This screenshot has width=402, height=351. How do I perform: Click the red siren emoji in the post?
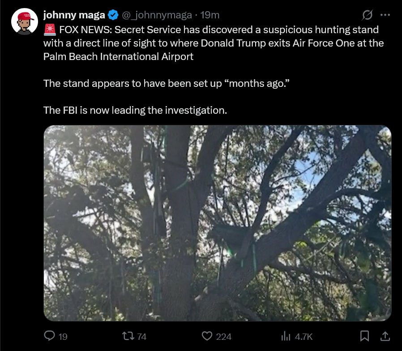tap(49, 30)
